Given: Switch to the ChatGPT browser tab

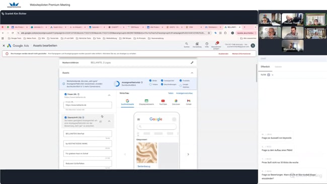Looking at the screenshot, I should 116,27.
